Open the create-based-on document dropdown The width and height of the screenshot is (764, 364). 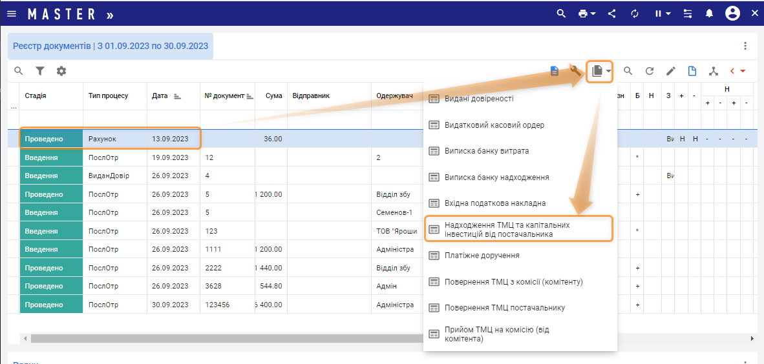(x=600, y=71)
